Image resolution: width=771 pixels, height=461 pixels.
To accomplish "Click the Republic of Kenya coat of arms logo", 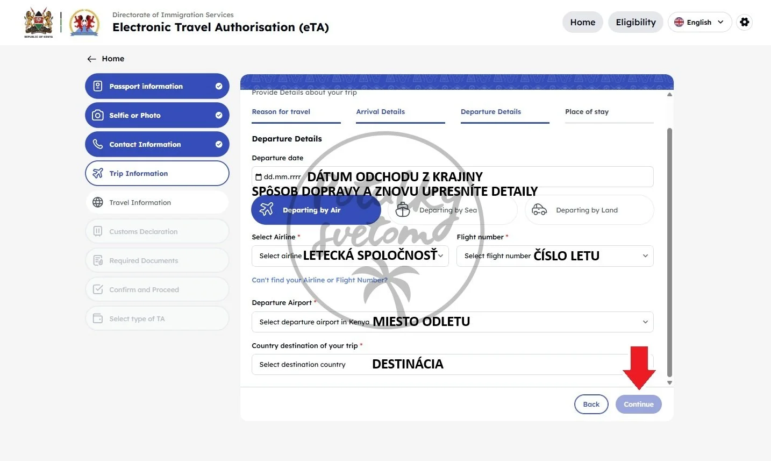I will pos(39,22).
